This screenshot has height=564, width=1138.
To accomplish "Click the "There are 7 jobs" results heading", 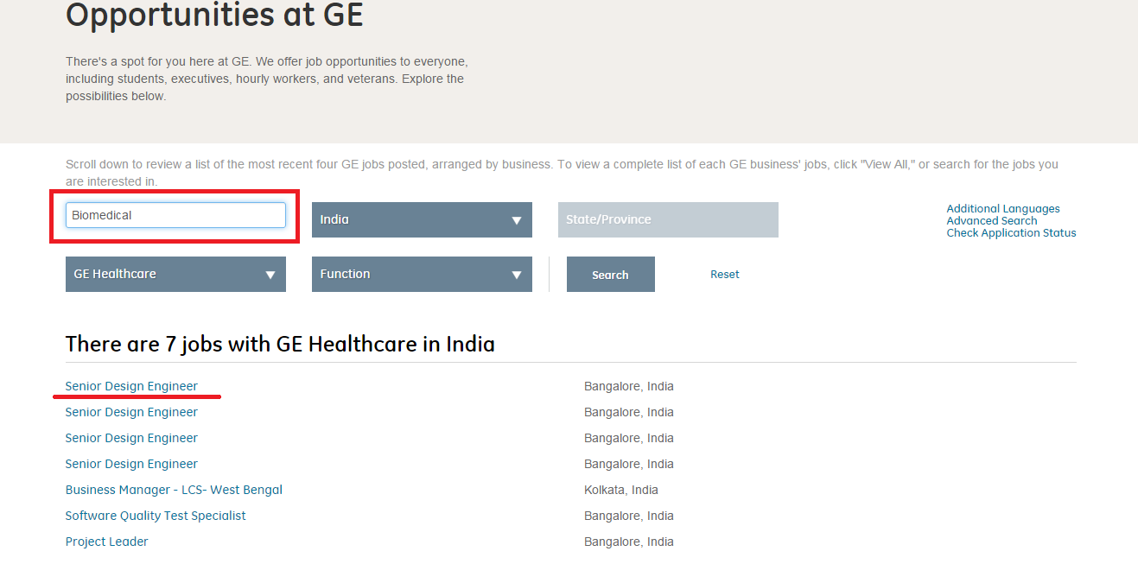I will click(x=280, y=344).
